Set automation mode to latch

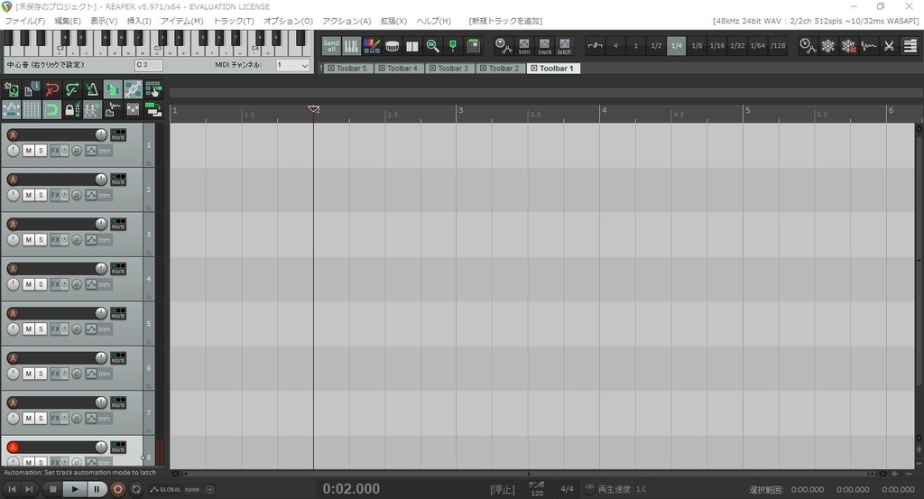tap(565, 46)
